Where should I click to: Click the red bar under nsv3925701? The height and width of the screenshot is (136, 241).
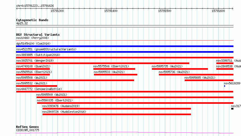point(103,63)
